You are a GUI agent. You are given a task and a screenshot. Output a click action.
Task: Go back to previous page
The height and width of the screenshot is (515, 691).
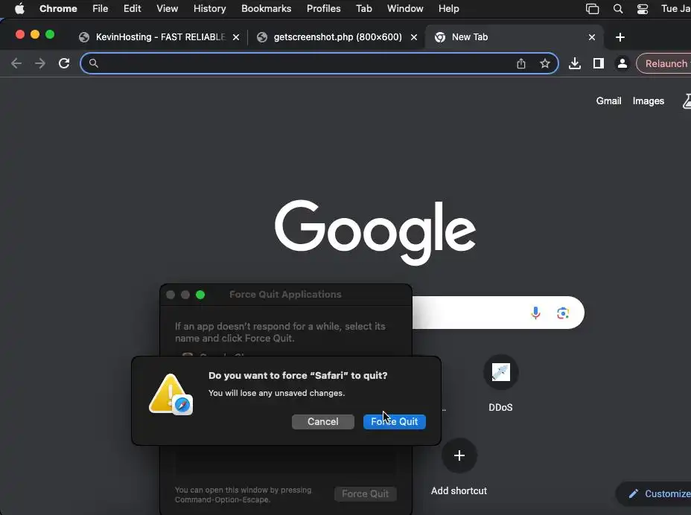[x=16, y=63]
